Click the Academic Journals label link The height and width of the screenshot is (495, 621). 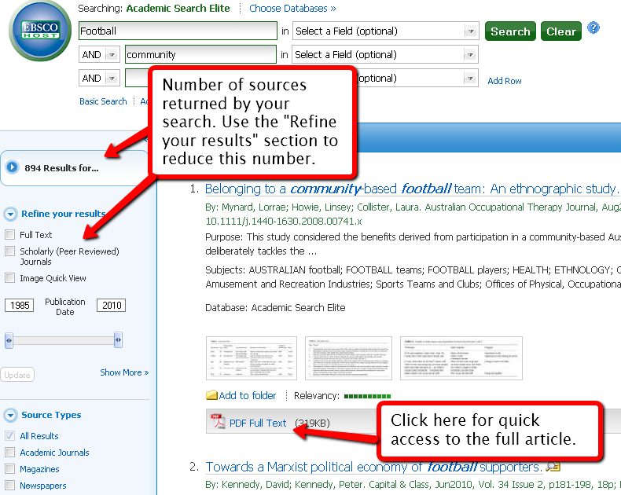pyautogui.click(x=55, y=453)
